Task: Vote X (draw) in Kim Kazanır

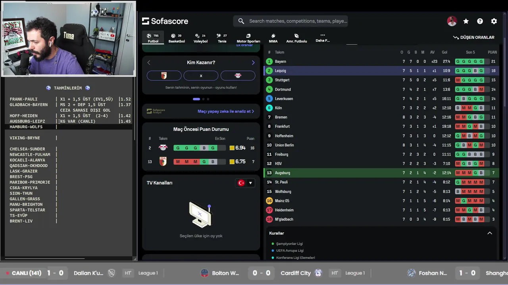Action: 201,76
